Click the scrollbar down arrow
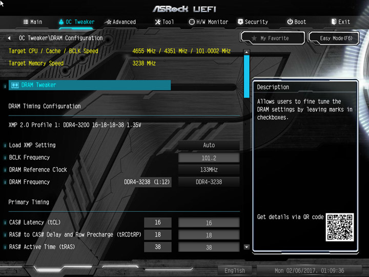The height and width of the screenshot is (277, 369). (247, 247)
